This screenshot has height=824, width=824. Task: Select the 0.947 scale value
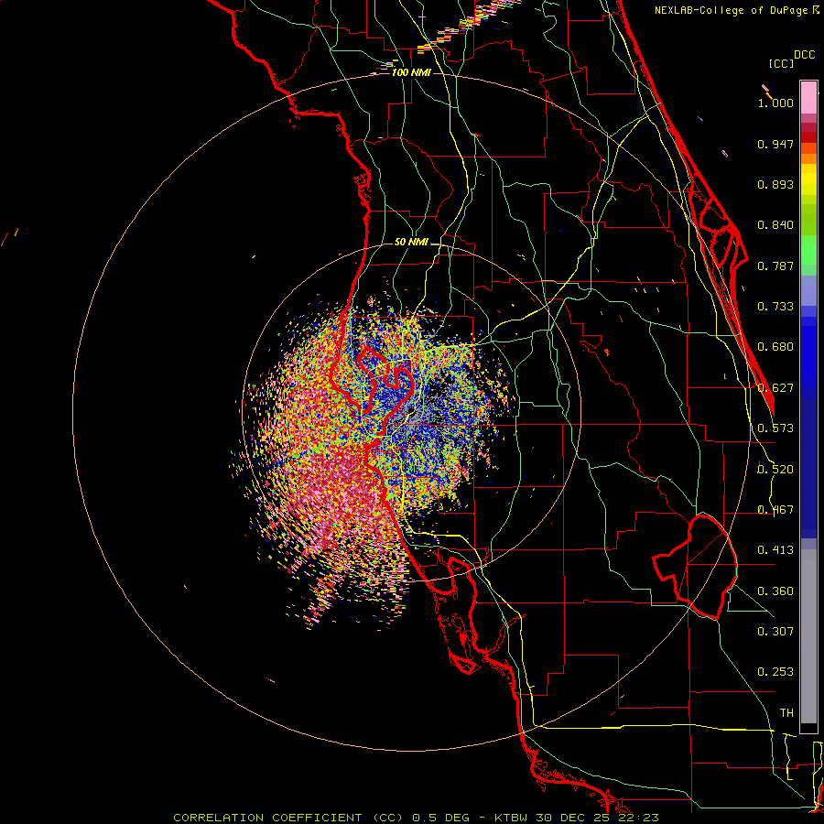click(775, 144)
